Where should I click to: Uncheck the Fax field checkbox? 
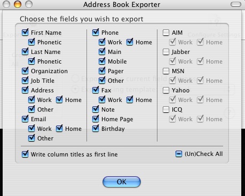(96, 90)
